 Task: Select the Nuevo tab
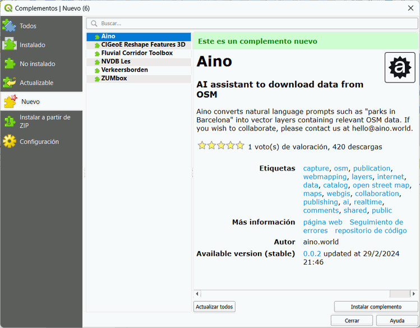pyautogui.click(x=41, y=101)
